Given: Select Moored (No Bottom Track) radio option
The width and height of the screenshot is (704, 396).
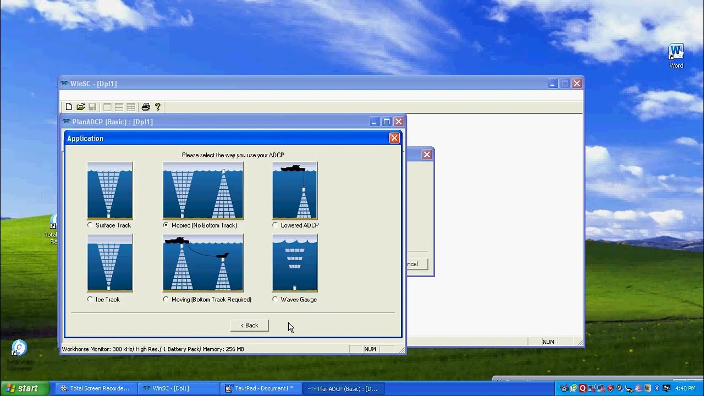Looking at the screenshot, I should 166,225.
